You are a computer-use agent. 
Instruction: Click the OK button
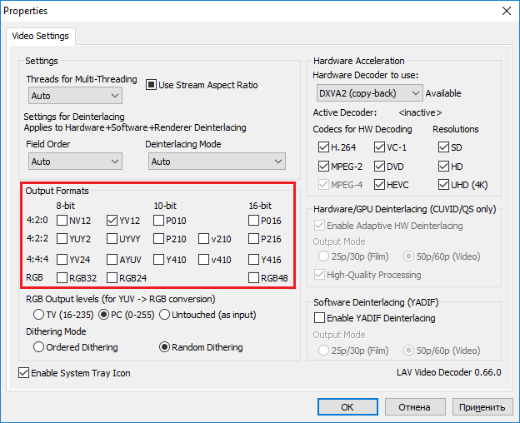pos(347,407)
